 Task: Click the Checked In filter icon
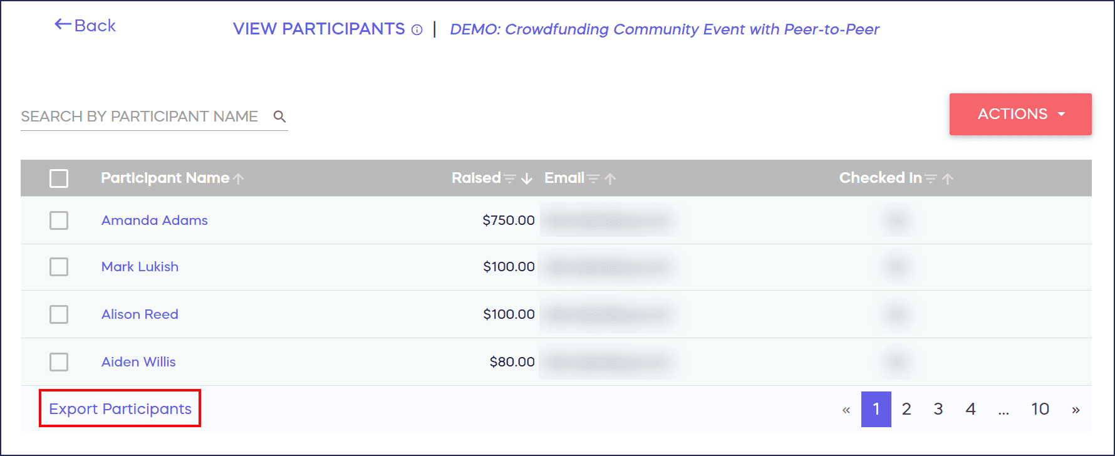click(x=931, y=179)
